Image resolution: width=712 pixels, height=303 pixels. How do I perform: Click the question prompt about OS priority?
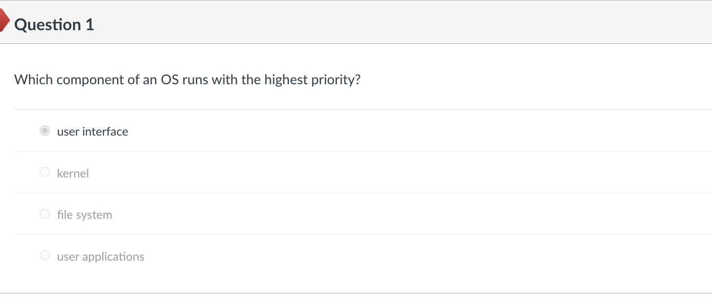[187, 80]
